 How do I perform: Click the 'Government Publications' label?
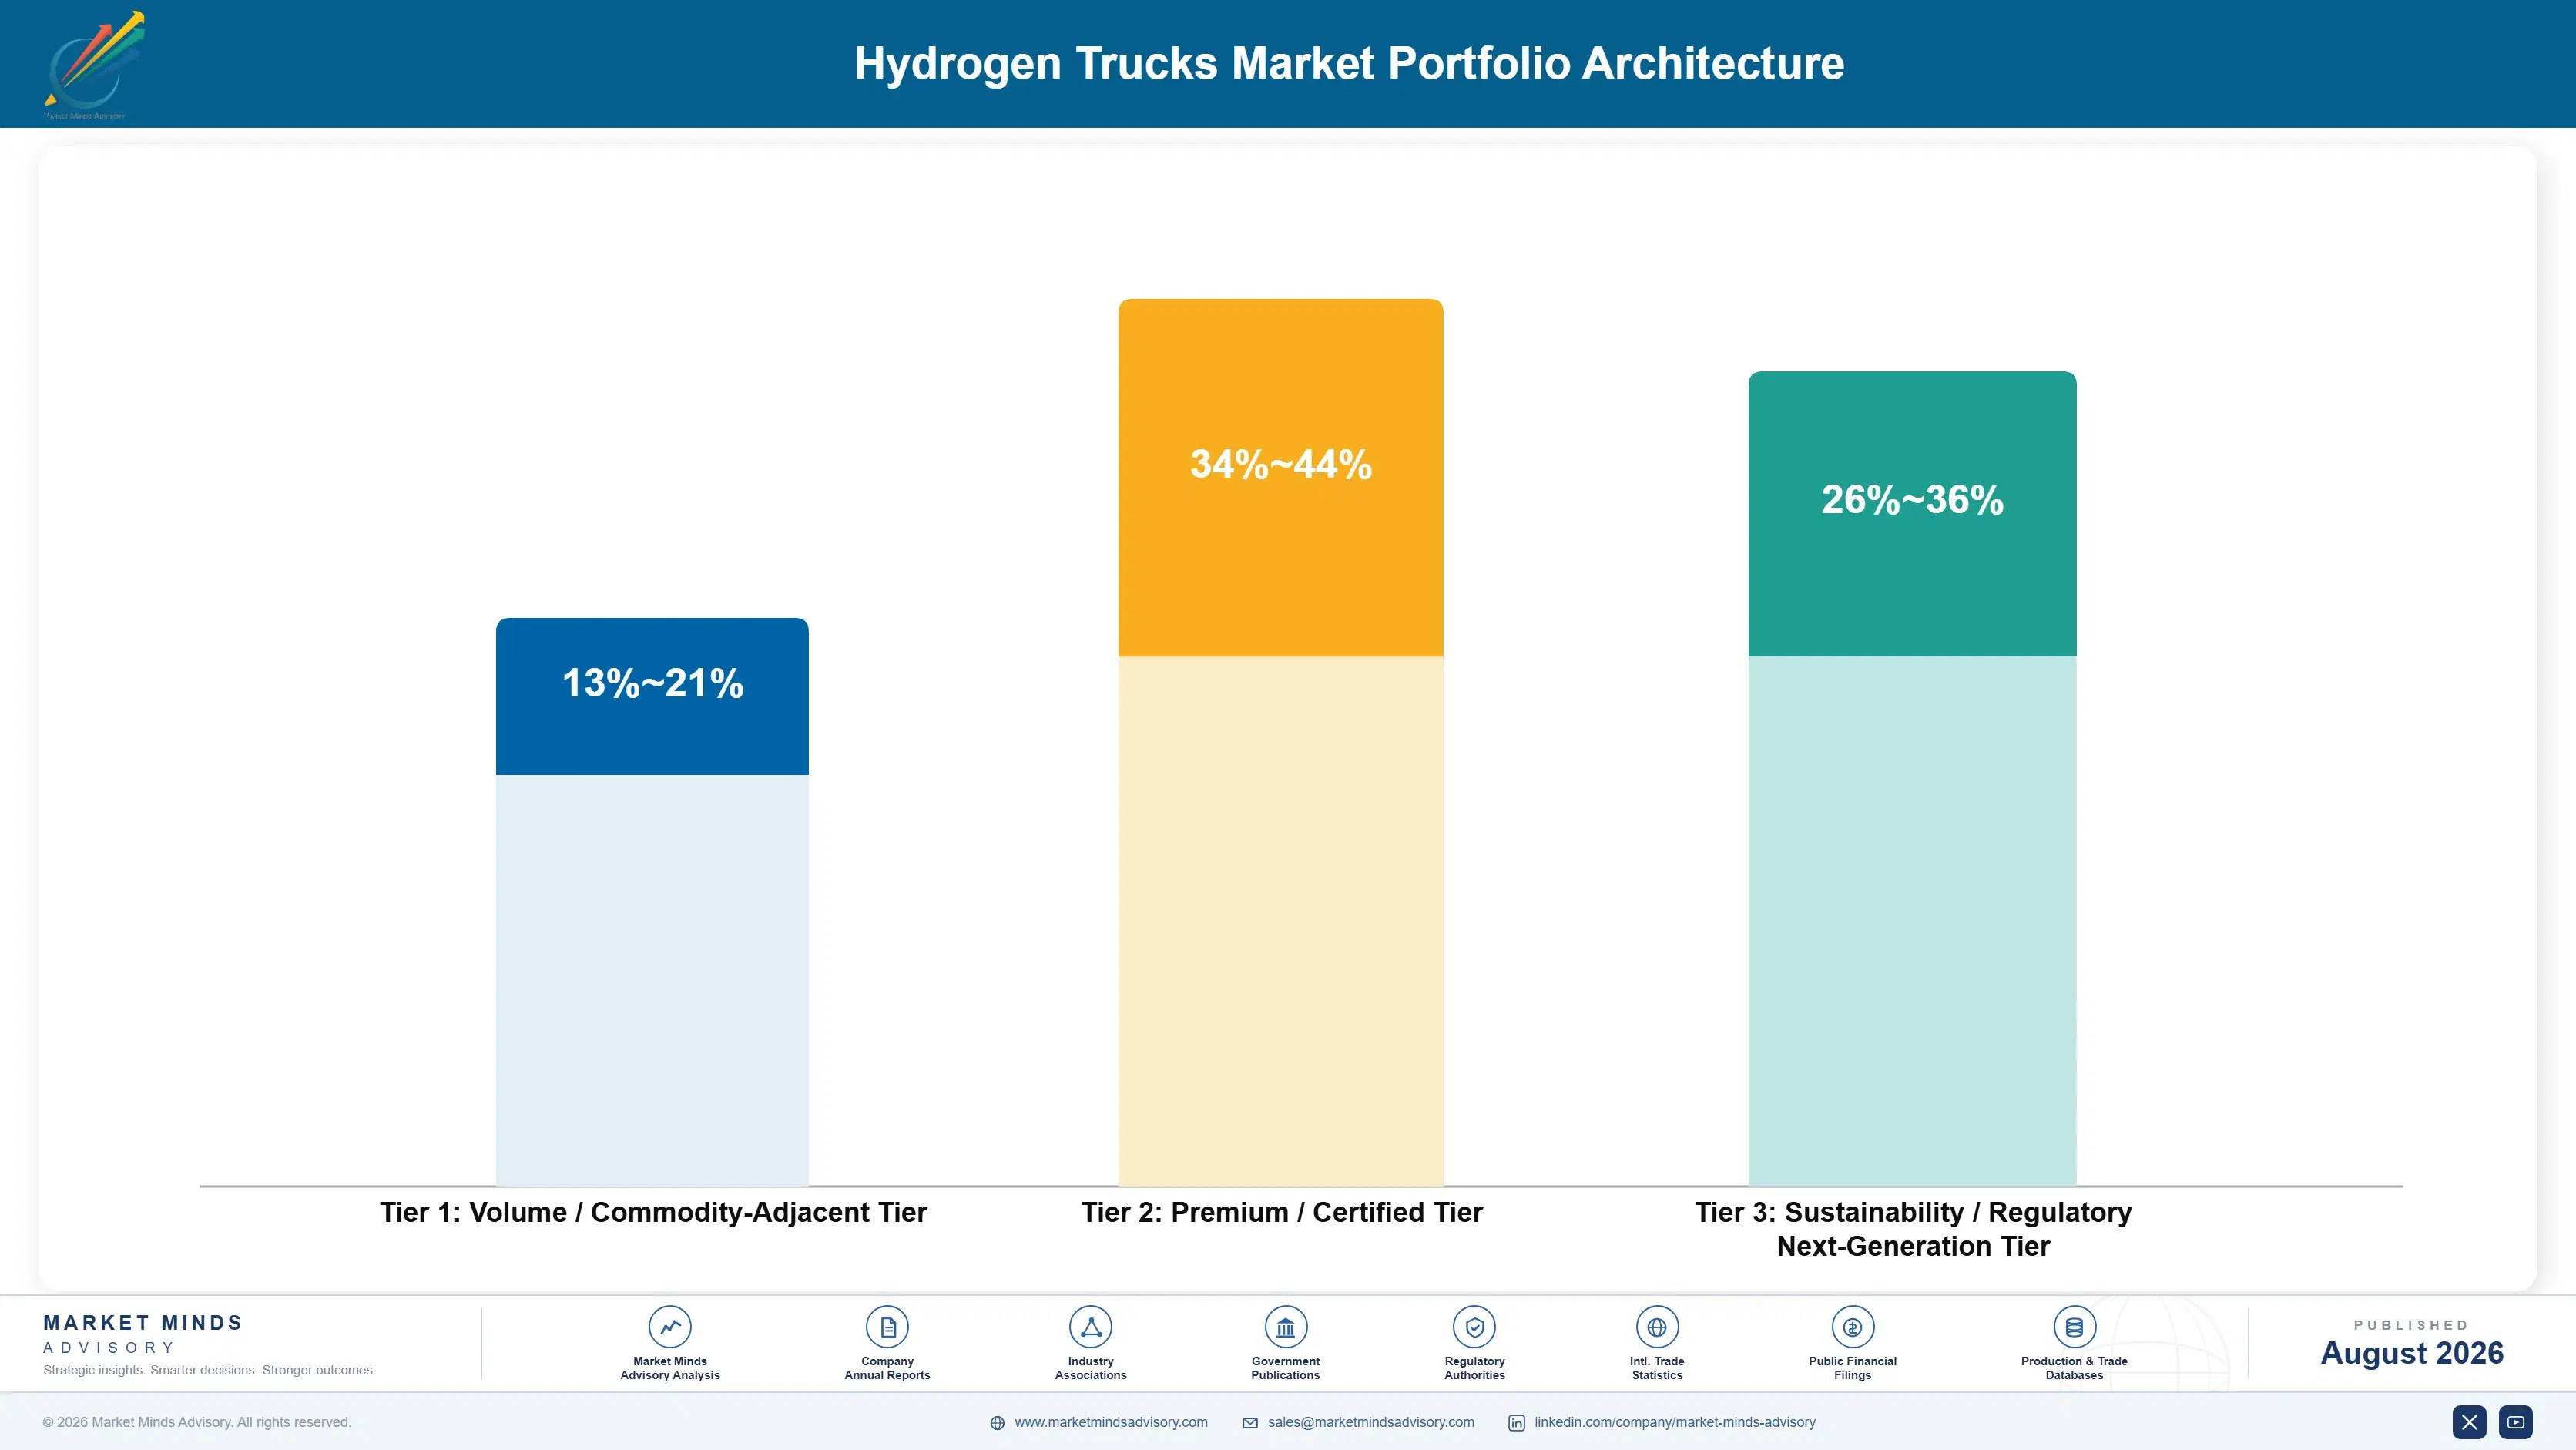(x=1285, y=1368)
